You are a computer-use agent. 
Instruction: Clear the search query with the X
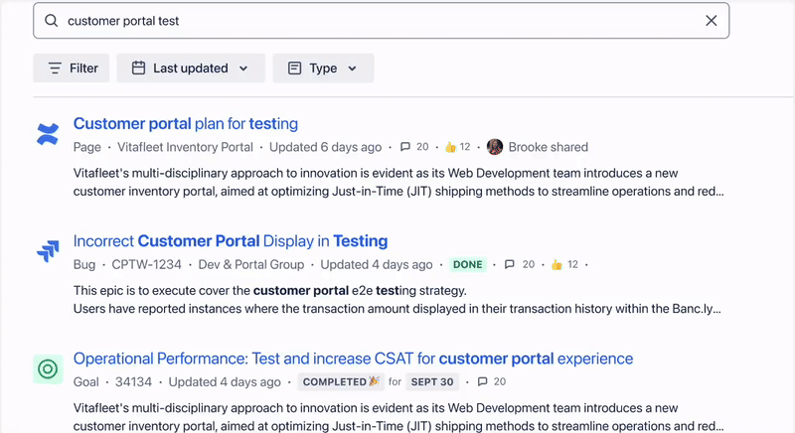click(712, 21)
